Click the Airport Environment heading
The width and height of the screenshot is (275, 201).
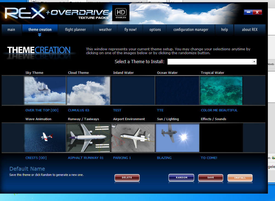click(129, 119)
